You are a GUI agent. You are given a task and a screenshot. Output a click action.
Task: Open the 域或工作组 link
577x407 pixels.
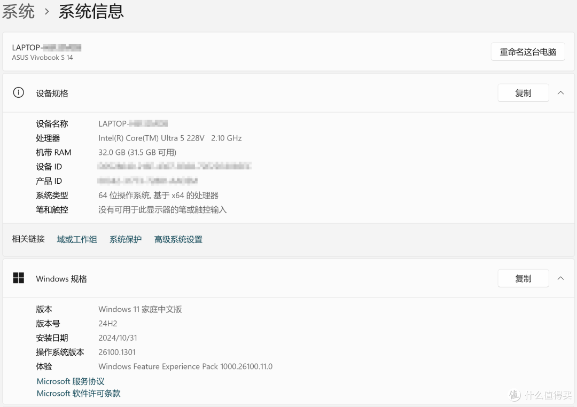pyautogui.click(x=76, y=240)
